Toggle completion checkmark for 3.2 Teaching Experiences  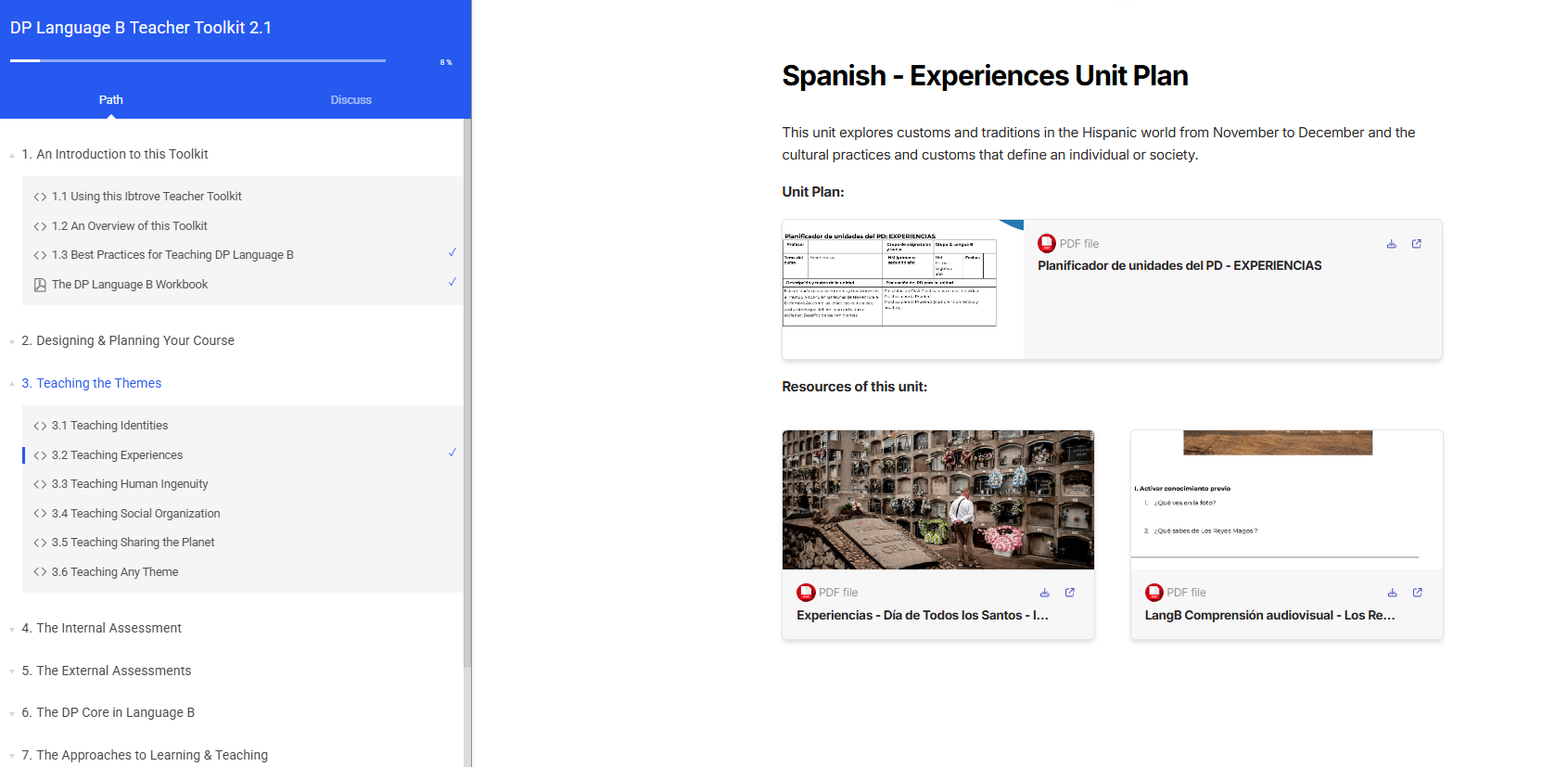452,453
